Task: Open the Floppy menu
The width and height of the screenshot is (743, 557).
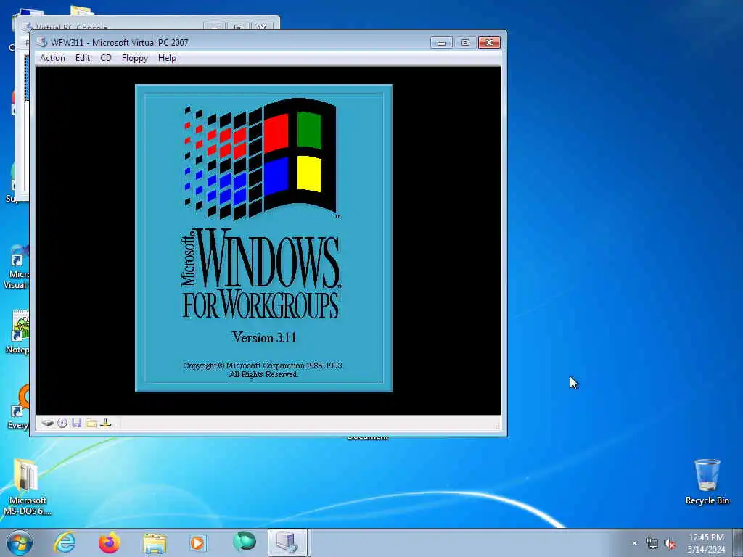Action: tap(134, 58)
